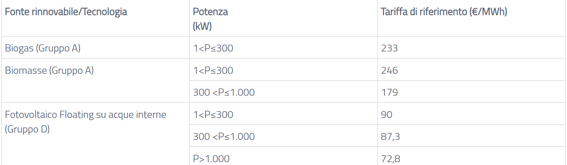Click the Biogas tariff value 233
Image resolution: width=567 pixels, height=165 pixels.
pos(389,48)
